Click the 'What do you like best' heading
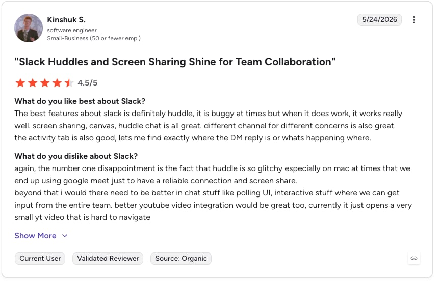Image resolution: width=440 pixels, height=282 pixels. tap(80, 101)
